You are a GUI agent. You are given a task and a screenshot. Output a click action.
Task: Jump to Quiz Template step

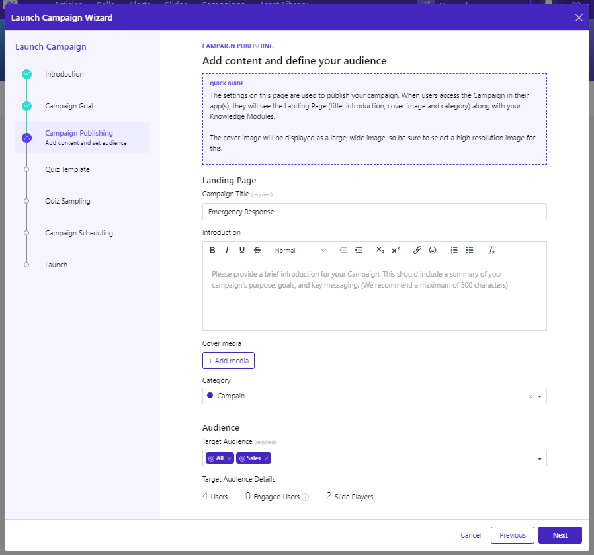(x=67, y=169)
